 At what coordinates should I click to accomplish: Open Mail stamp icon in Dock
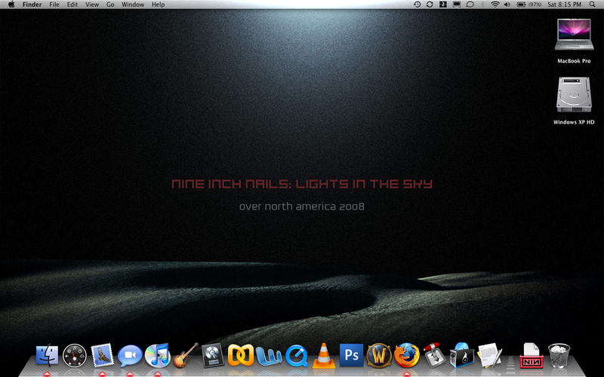pos(102,354)
